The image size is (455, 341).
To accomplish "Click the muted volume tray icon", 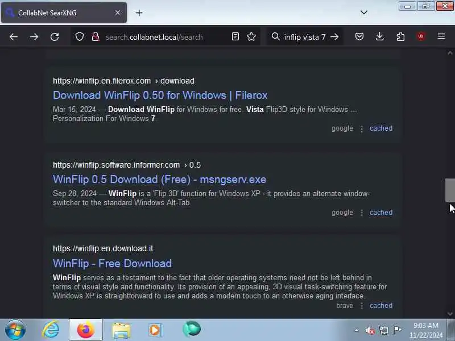I will [x=370, y=330].
